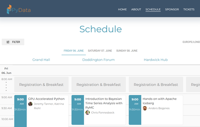Screen dimensions: 200x127
Task: Click the Anders Bogsnes speaker name
Action: 159,108
